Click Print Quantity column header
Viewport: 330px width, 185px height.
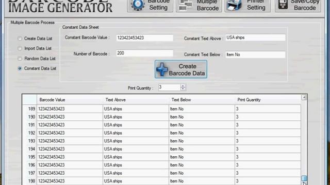(x=268, y=100)
